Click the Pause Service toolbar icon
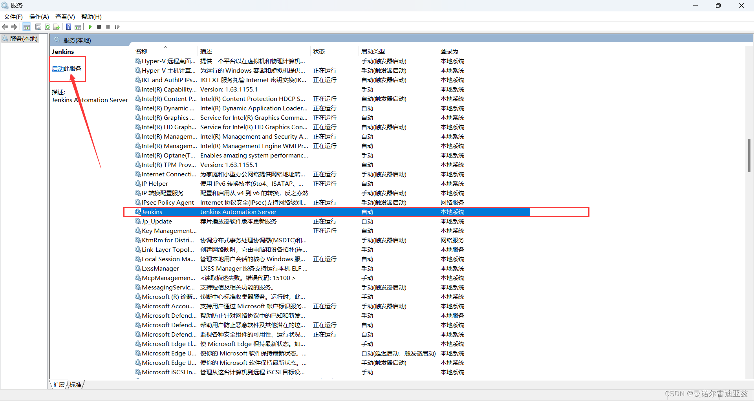The width and height of the screenshot is (754, 401). click(108, 27)
